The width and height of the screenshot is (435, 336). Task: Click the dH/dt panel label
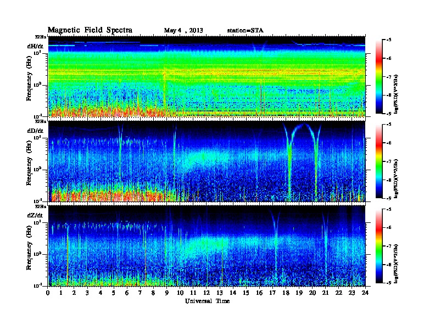(35, 46)
